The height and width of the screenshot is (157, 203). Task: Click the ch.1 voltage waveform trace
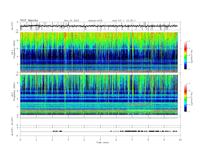point(99,26)
